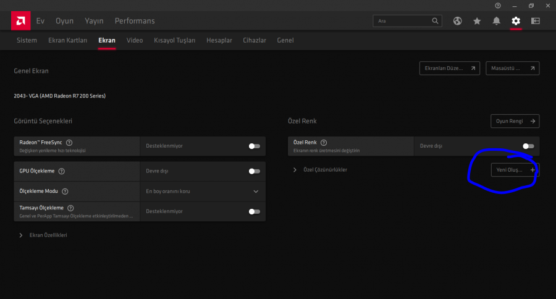
Task: Click help icon next to GPU Ölçekleme
Action: tap(62, 171)
